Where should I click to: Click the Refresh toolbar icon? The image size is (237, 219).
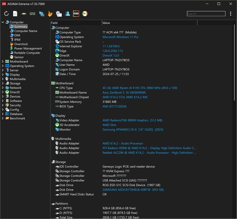click(x=7, y=14)
